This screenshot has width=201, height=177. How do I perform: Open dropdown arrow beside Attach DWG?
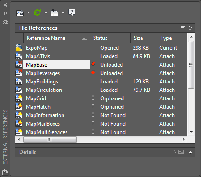click(x=28, y=13)
